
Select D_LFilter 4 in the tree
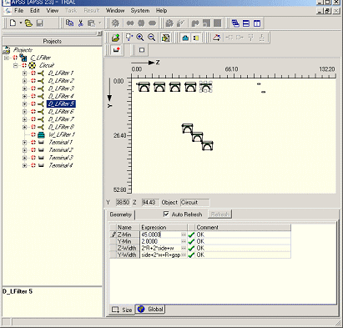coord(61,96)
